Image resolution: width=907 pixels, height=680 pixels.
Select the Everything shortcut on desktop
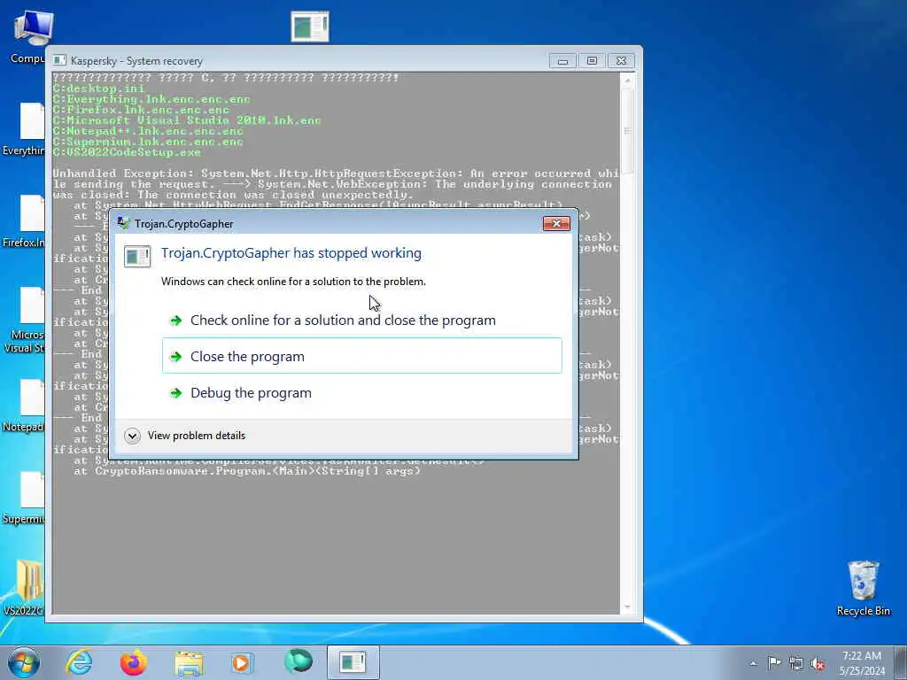[24, 129]
